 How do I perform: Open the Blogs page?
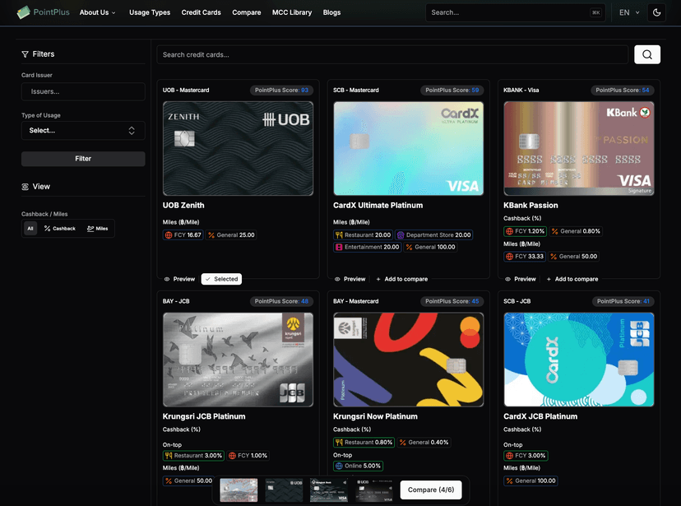331,12
